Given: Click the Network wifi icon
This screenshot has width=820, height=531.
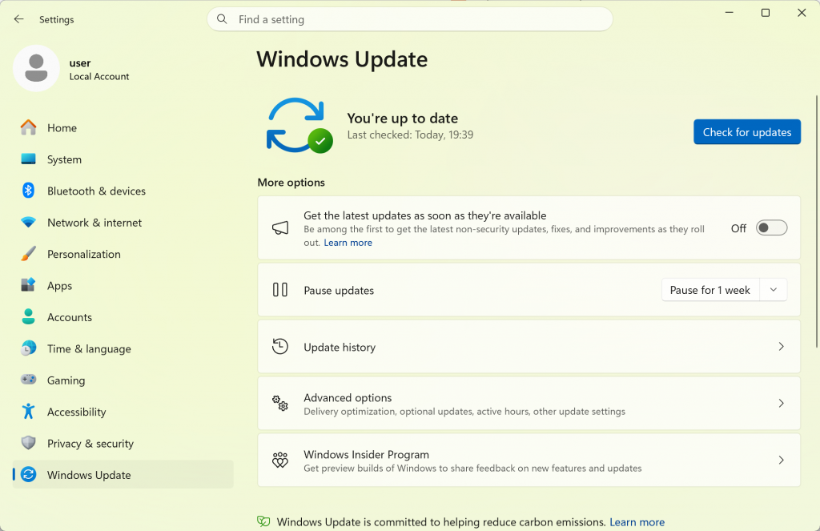Looking at the screenshot, I should [28, 223].
